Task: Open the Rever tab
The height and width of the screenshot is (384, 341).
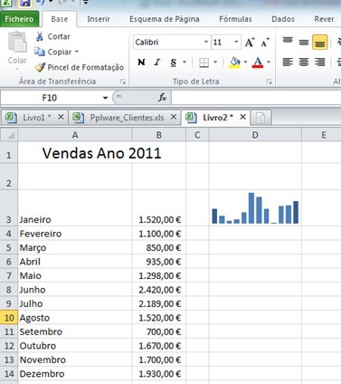Action: pos(324,19)
